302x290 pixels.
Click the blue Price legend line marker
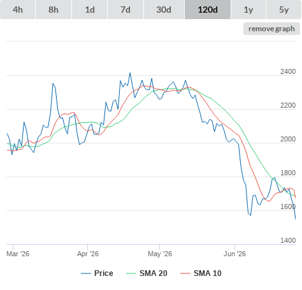86,273
